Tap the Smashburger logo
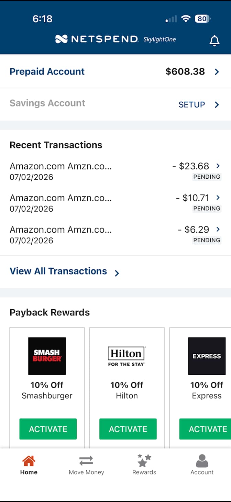Viewport: 231px width, 502px height. [47, 356]
